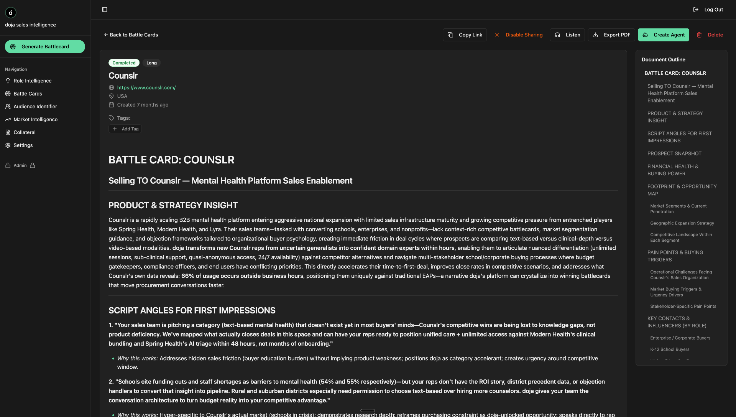Click the Log Out arrow icon
This screenshot has width=736, height=417.
pos(696,10)
